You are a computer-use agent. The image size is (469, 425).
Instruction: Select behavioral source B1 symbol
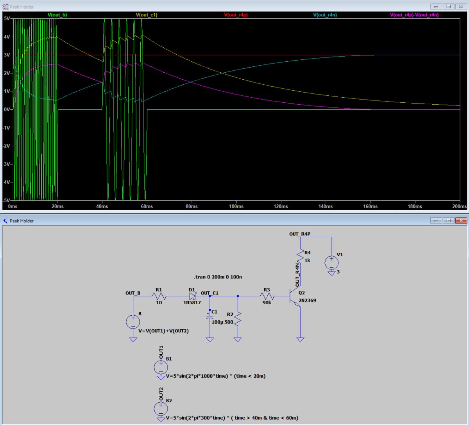point(161,367)
